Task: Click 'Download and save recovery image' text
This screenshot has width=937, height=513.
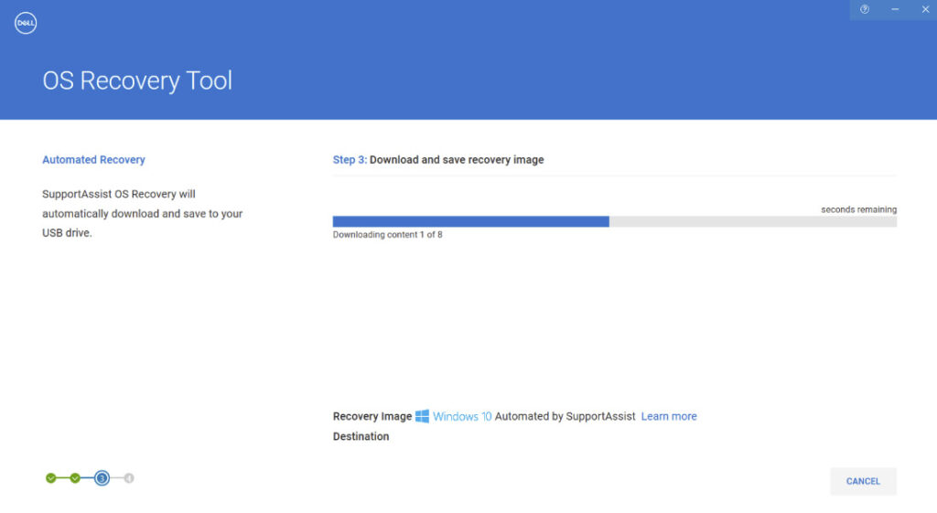Action: pyautogui.click(x=457, y=159)
